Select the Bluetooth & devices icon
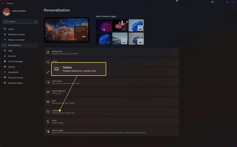 [5, 34]
